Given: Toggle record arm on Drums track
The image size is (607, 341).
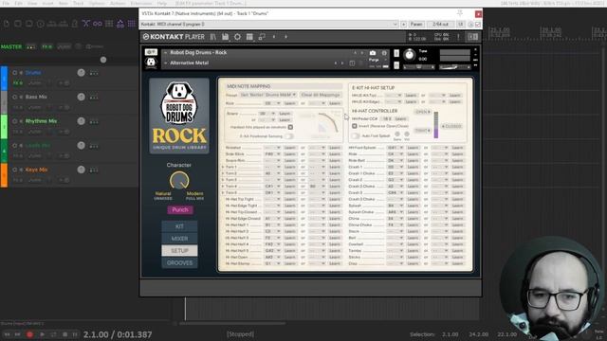Looking at the screenshot, I should (x=15, y=73).
